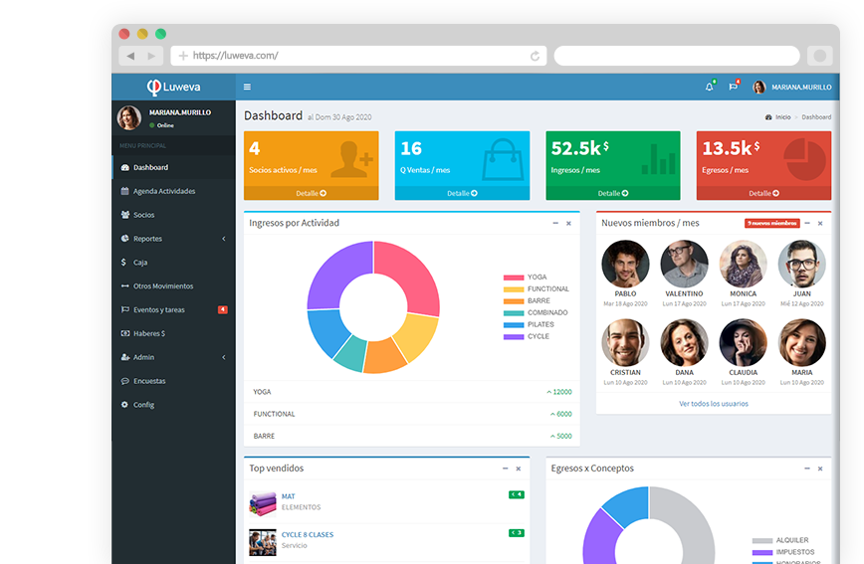Screen dimensions: 864x564
Task: Collapse the Egresos x Conceptos panel
Action: pyautogui.click(x=806, y=469)
